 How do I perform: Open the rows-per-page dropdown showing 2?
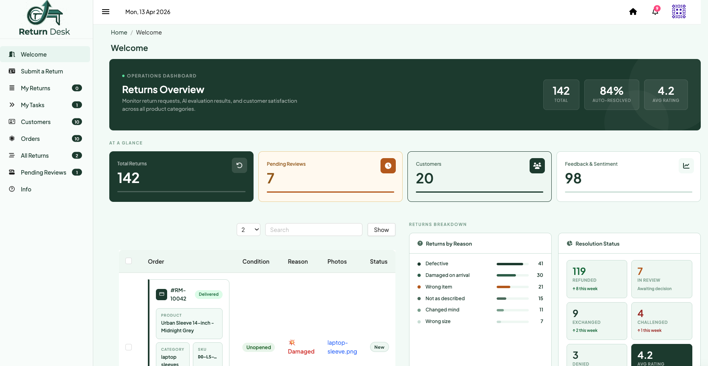tap(248, 230)
